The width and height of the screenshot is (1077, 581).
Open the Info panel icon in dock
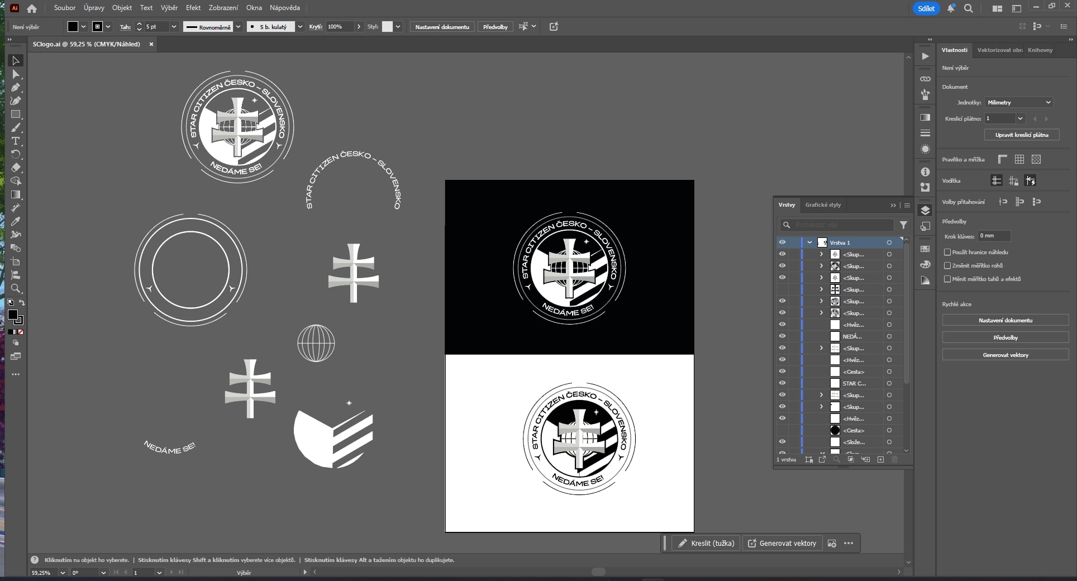(925, 172)
